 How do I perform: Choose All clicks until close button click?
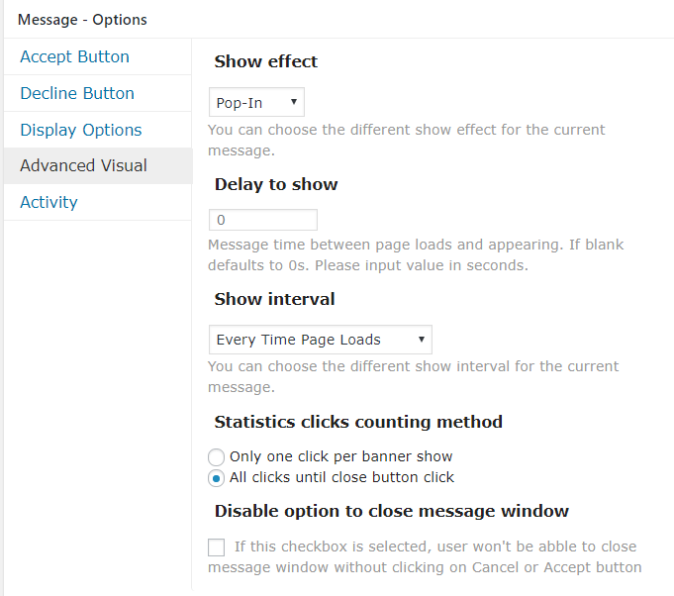(x=217, y=478)
